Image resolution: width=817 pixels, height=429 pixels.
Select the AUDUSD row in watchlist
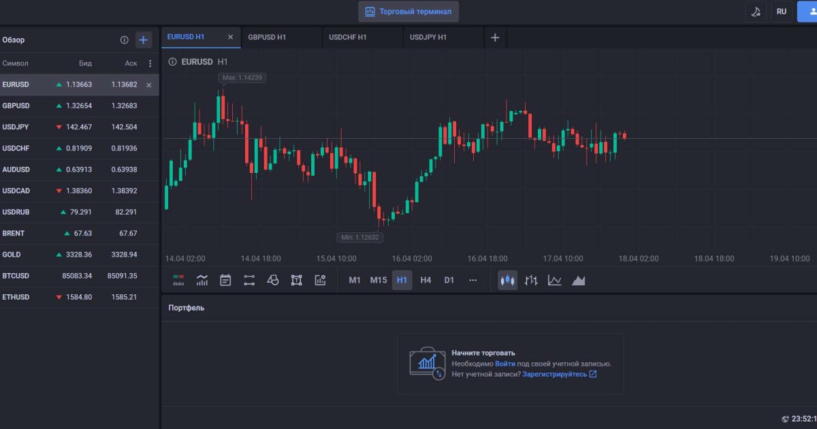80,170
